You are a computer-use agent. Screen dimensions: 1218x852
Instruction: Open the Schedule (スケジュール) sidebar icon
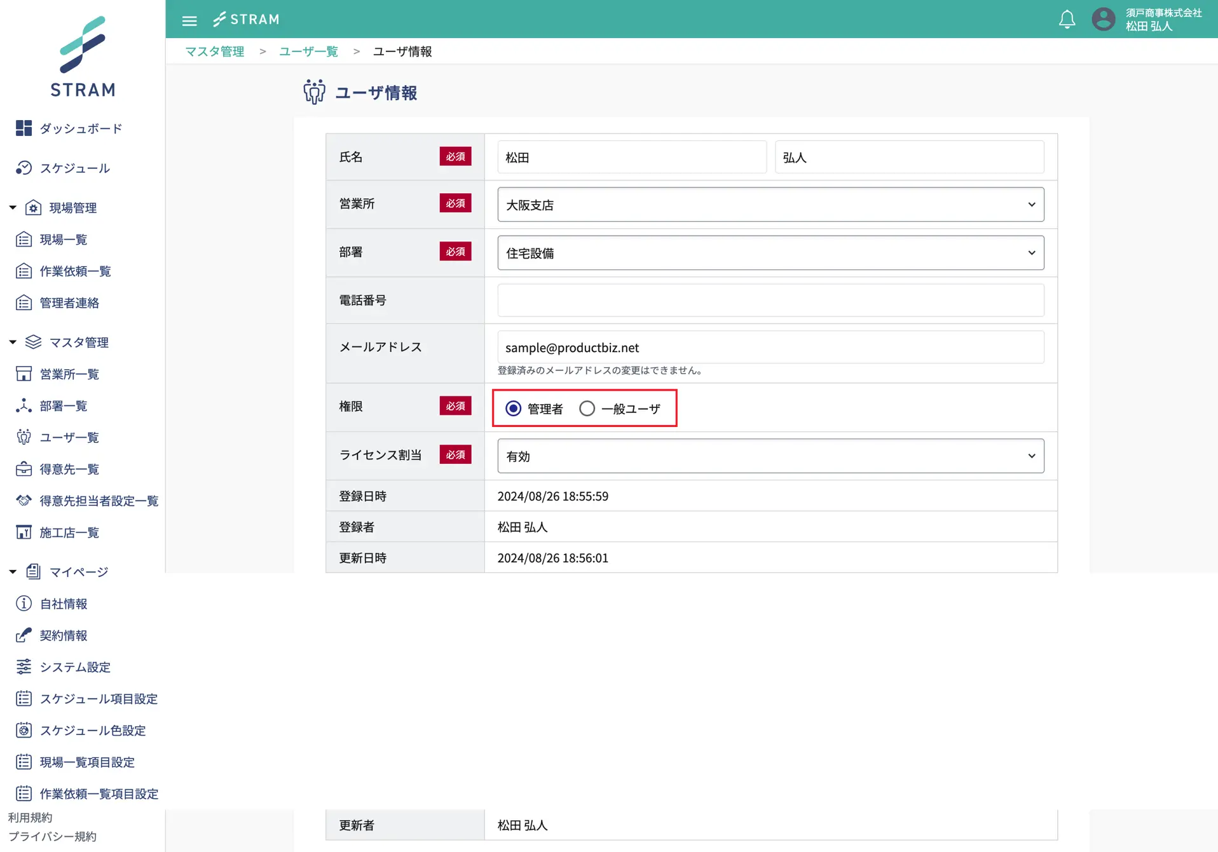coord(24,168)
